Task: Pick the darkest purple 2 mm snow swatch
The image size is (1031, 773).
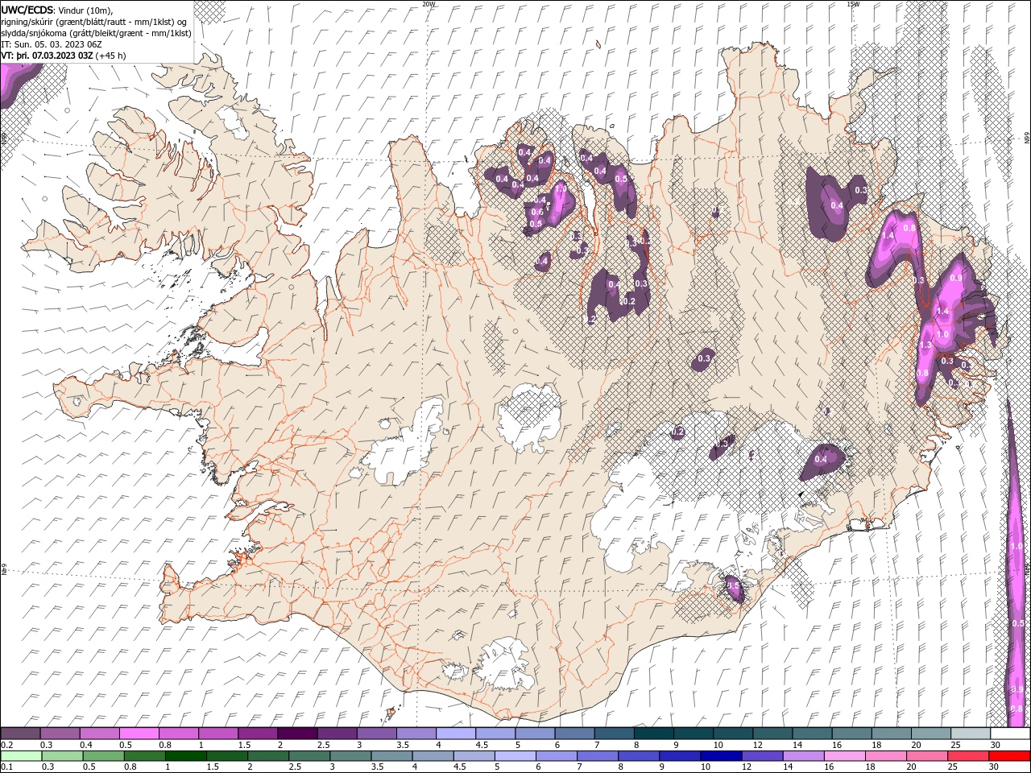Action: tap(296, 734)
